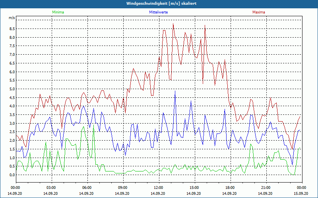Click the 5,5 y-axis value
Image resolution: width=318 pixels, height=198 pixels.
tap(12, 80)
